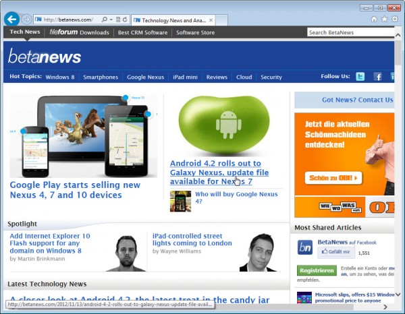The image size is (405, 314).
Task: Click the Twitter follow icon
Action: 360,77
